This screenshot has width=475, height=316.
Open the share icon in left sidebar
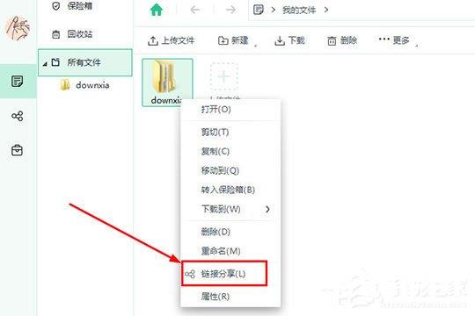click(x=18, y=116)
